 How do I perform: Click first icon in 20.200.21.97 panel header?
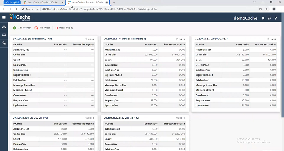[x=86, y=38]
